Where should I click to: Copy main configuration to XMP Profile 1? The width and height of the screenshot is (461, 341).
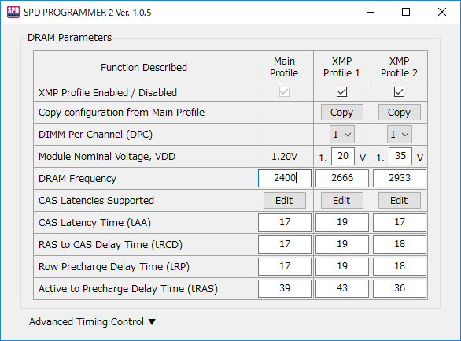coord(342,113)
